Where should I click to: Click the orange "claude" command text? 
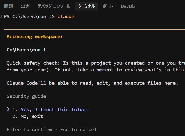[x=66, y=17]
